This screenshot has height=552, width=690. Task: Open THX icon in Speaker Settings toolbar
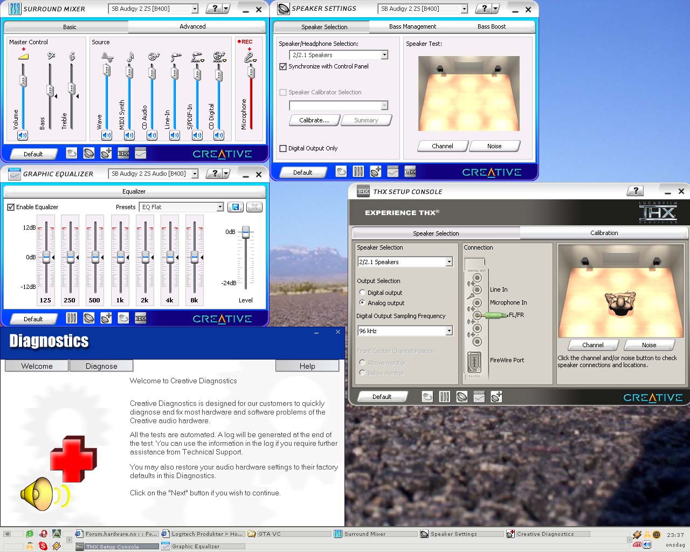point(410,171)
